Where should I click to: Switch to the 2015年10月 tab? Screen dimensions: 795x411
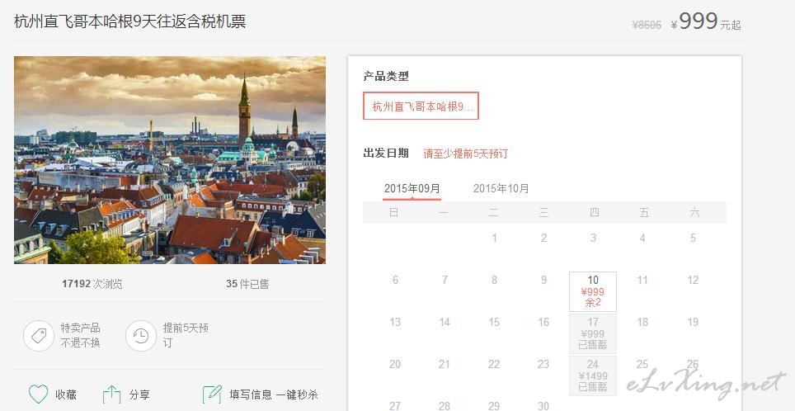point(501,189)
